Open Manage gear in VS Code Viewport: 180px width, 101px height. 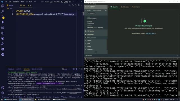pos(3,93)
